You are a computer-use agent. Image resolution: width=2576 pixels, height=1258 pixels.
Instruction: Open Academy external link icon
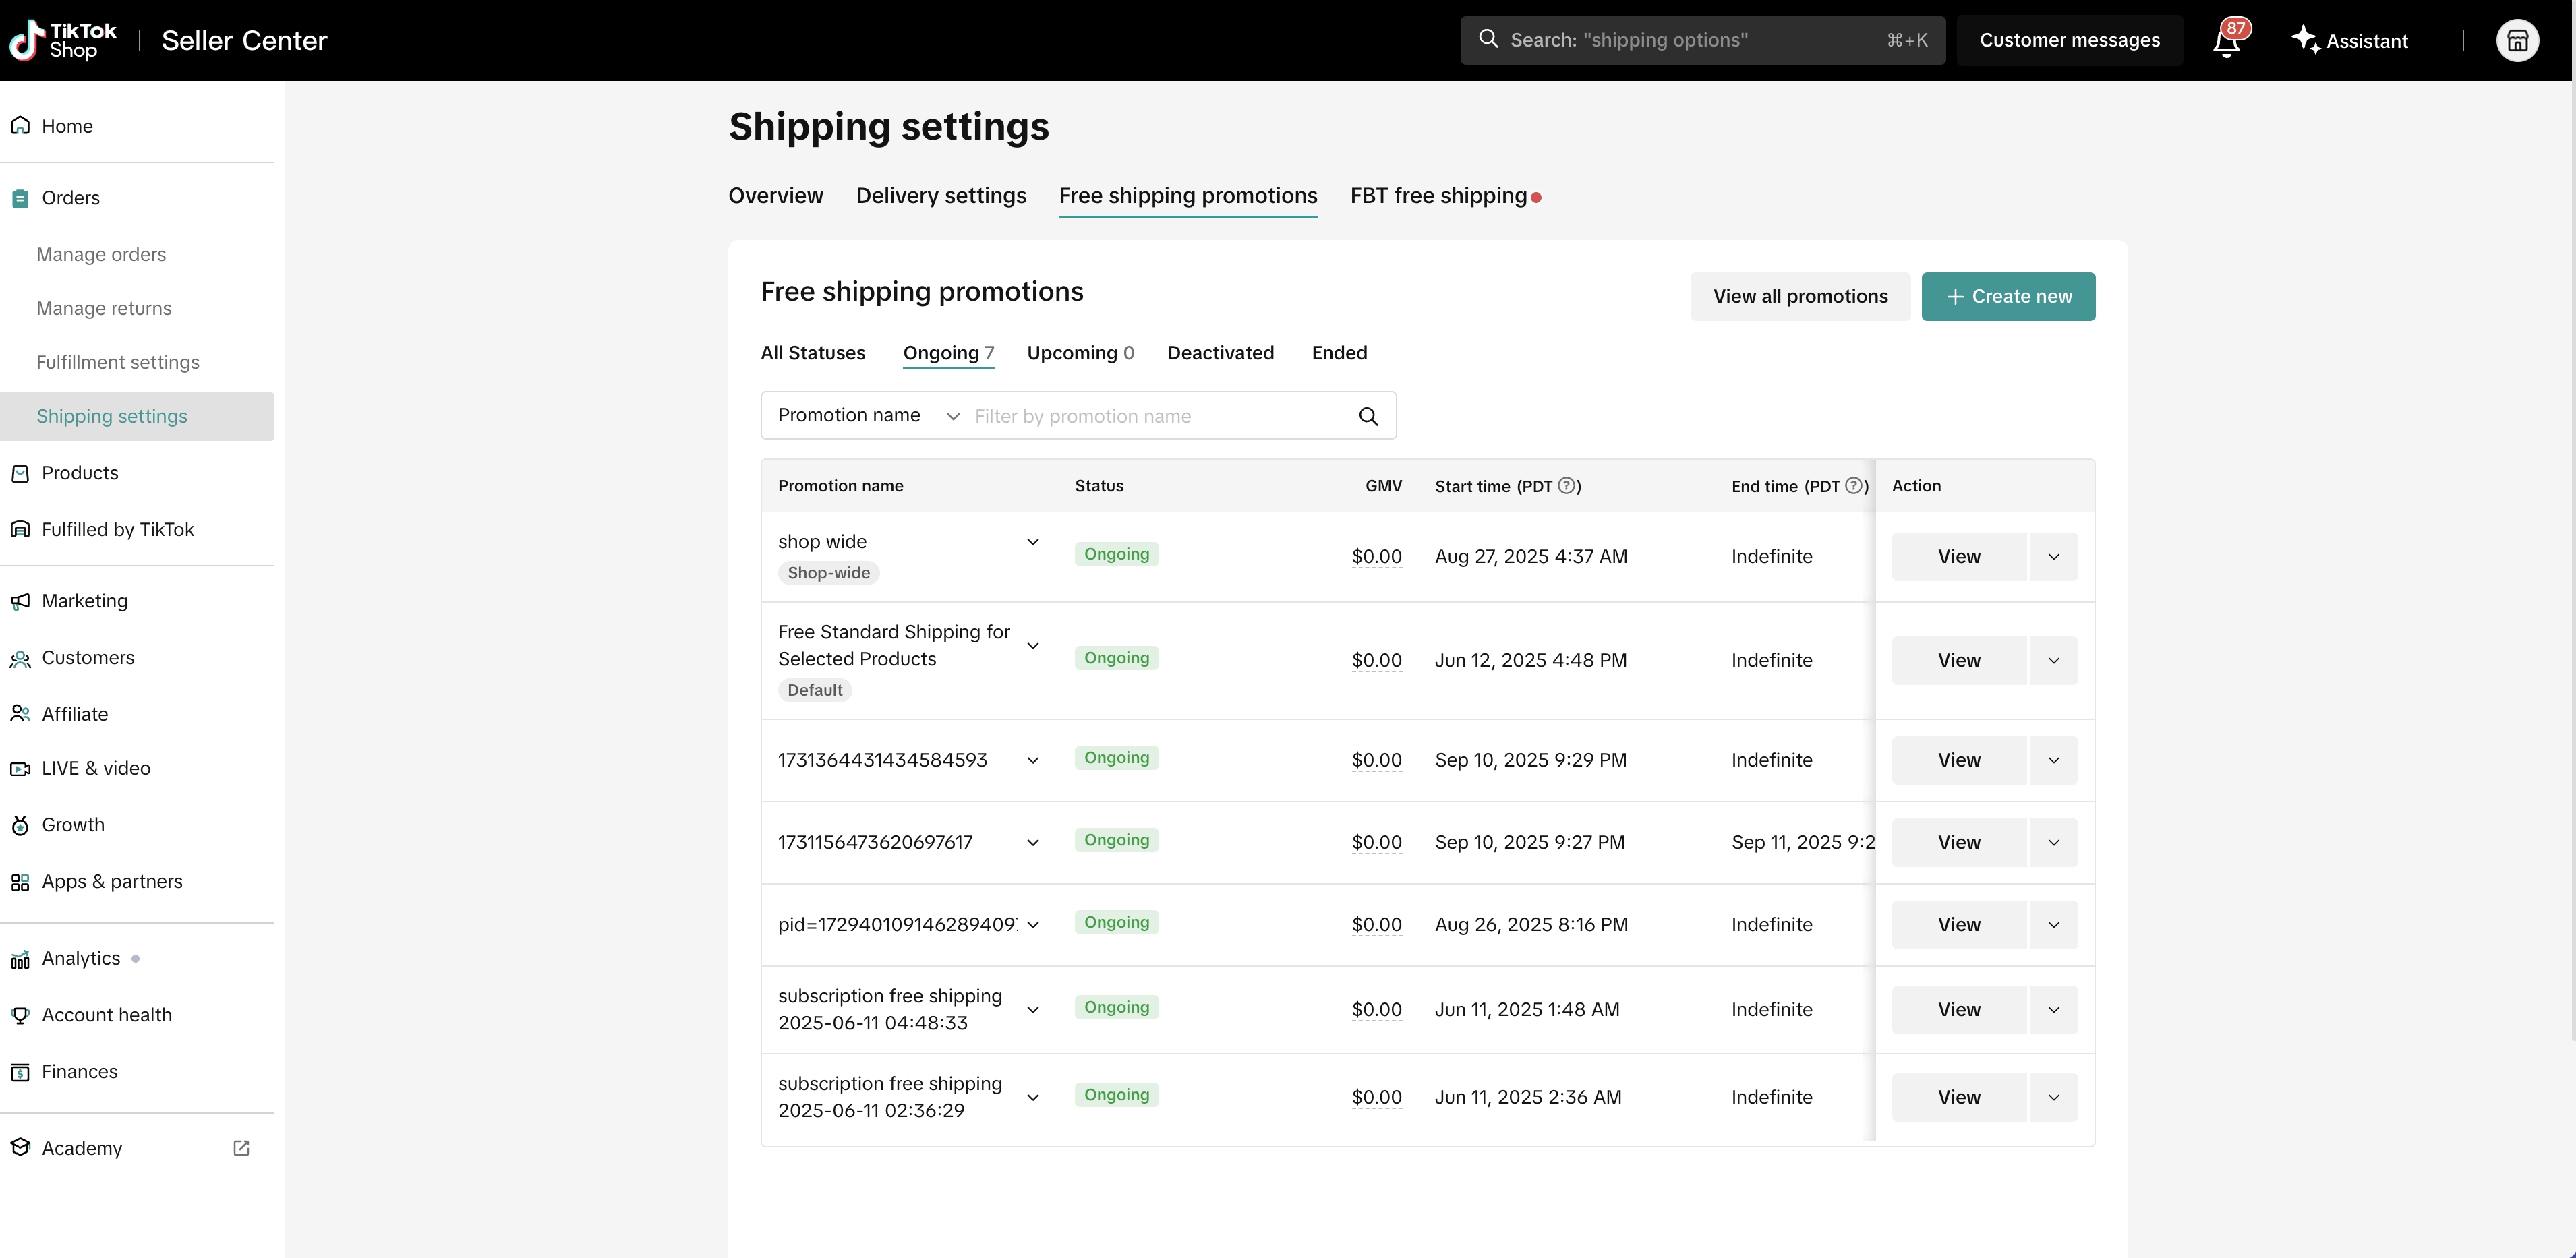pos(241,1148)
